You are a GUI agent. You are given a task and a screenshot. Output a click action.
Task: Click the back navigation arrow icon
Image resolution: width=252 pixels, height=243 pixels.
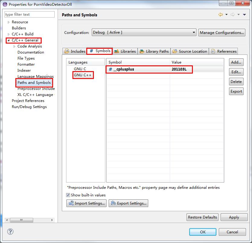tap(221, 15)
